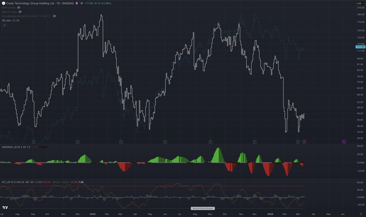Select the EMA 9 close legend label
The width and height of the screenshot is (366, 217).
pos(9,7)
